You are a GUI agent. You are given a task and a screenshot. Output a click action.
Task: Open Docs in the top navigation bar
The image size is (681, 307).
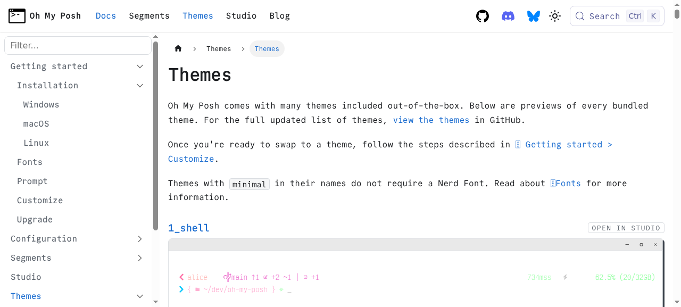click(x=106, y=16)
